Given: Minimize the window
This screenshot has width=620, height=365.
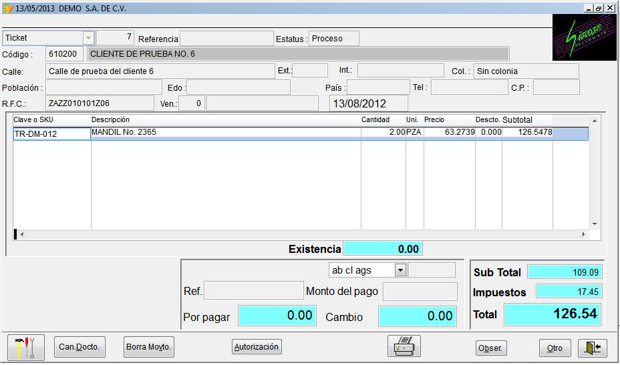Looking at the screenshot, I should tap(589, 8).
